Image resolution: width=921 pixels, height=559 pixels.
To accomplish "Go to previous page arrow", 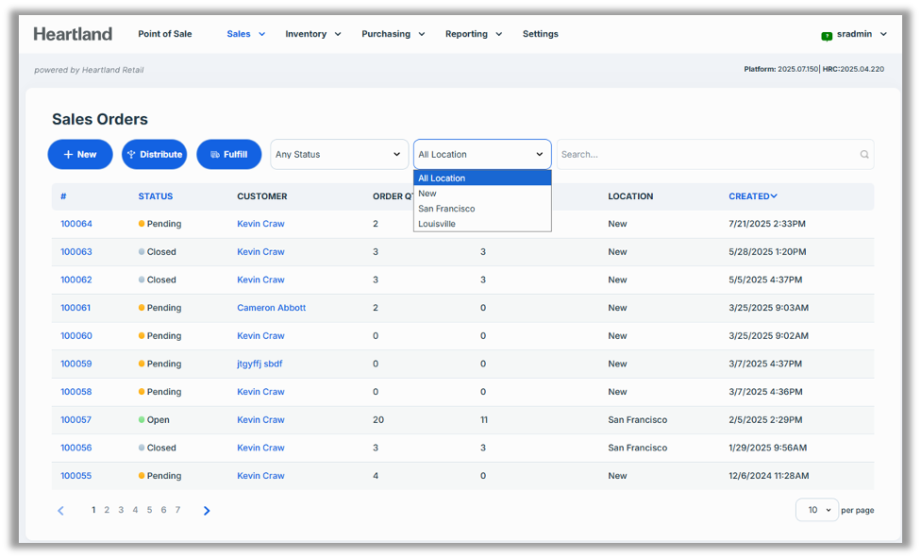I will click(61, 511).
